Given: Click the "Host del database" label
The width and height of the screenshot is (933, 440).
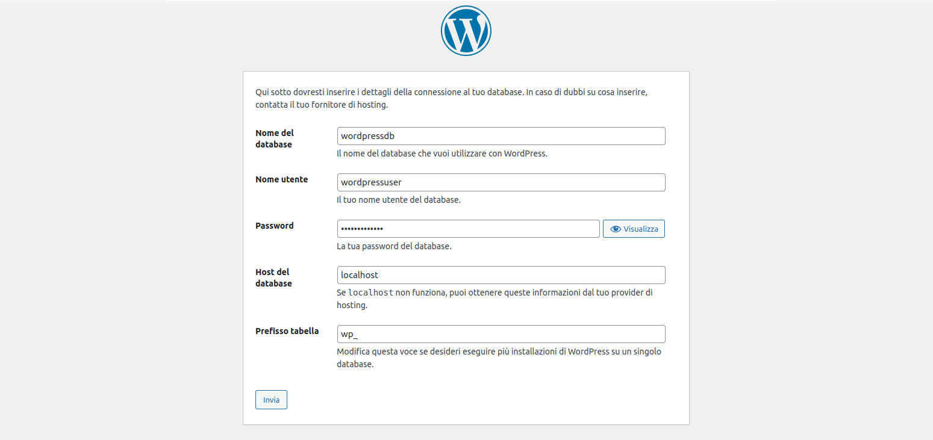Looking at the screenshot, I should tap(273, 277).
